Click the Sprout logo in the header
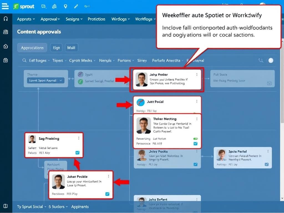This screenshot has width=284, height=213. (x=24, y=6)
